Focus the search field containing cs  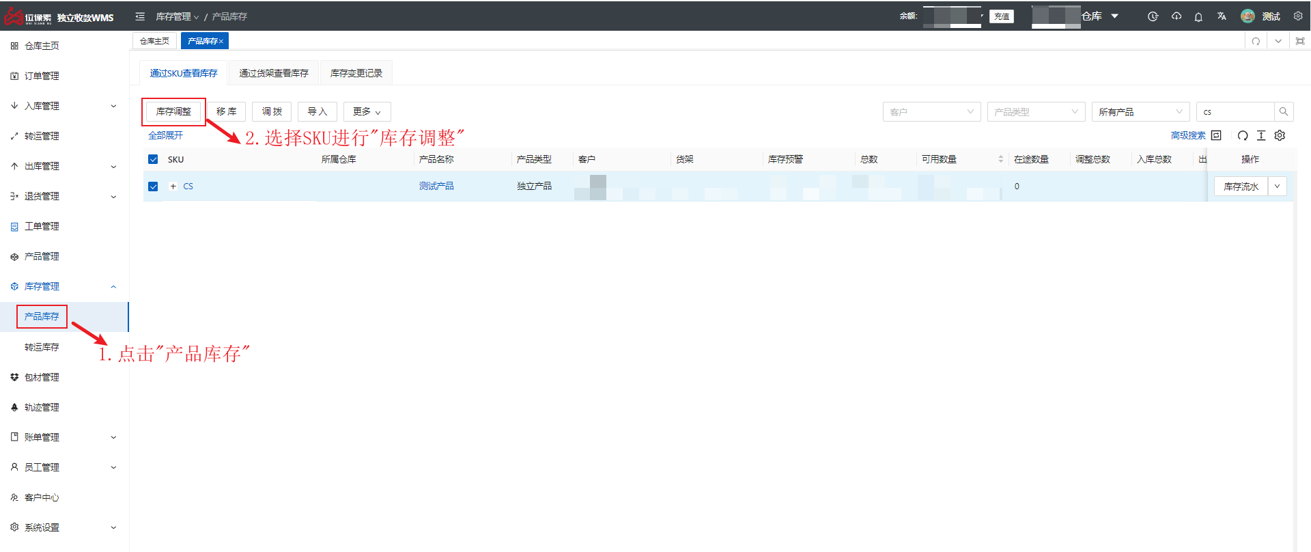[x=1235, y=111]
